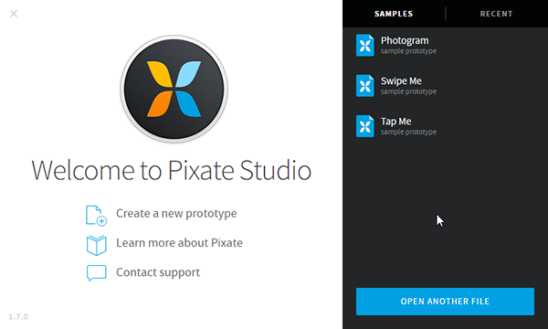Select the Photogram title in samples list
Image resolution: width=548 pixels, height=329 pixels.
[x=405, y=41]
